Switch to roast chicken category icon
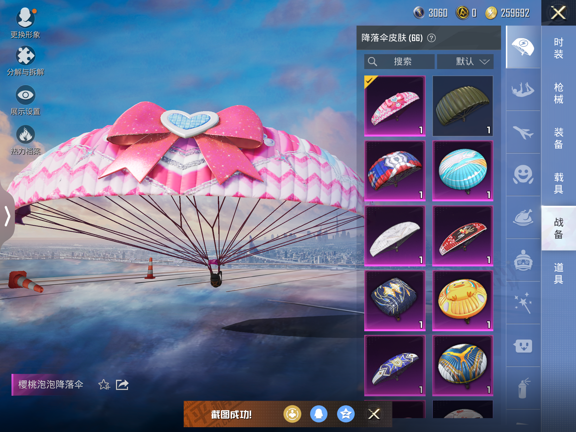Screen dimensions: 576x432 point(523,218)
